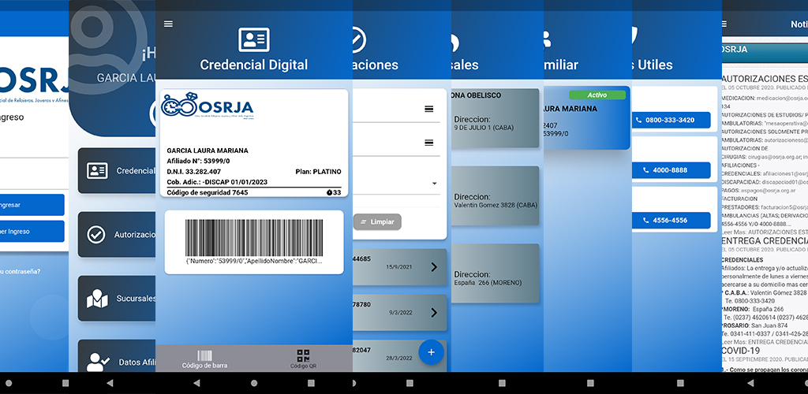
Task: Click 'Leer Mas: AUTORIZACIONES' news link
Action: pyautogui.click(x=765, y=232)
